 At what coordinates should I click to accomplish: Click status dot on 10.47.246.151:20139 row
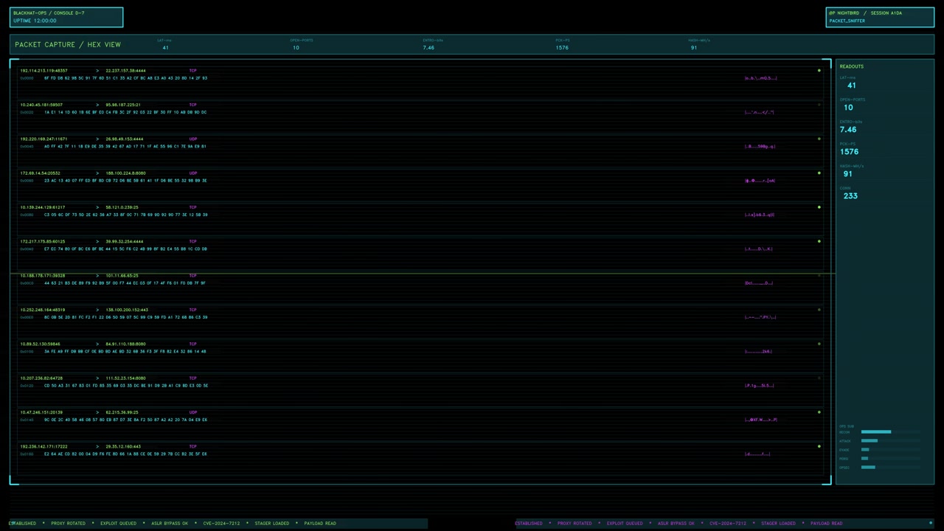819,412
